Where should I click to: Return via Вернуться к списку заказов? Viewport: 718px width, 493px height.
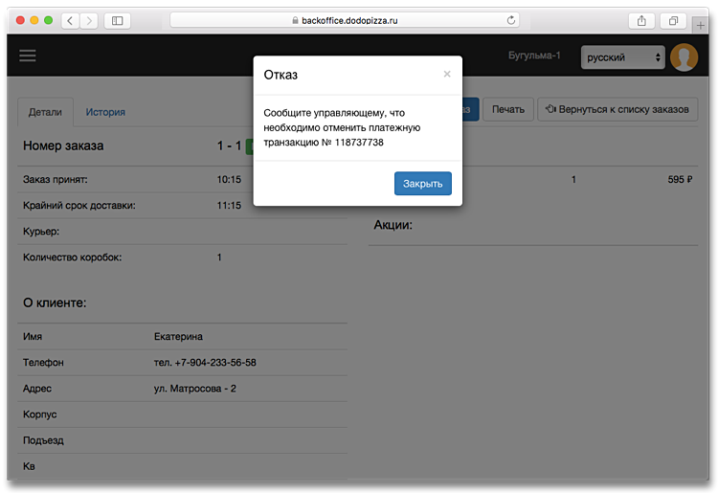617,109
